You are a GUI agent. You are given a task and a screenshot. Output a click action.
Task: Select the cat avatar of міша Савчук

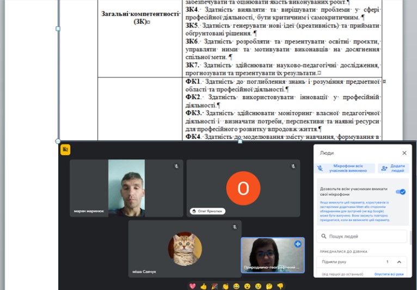(185, 249)
